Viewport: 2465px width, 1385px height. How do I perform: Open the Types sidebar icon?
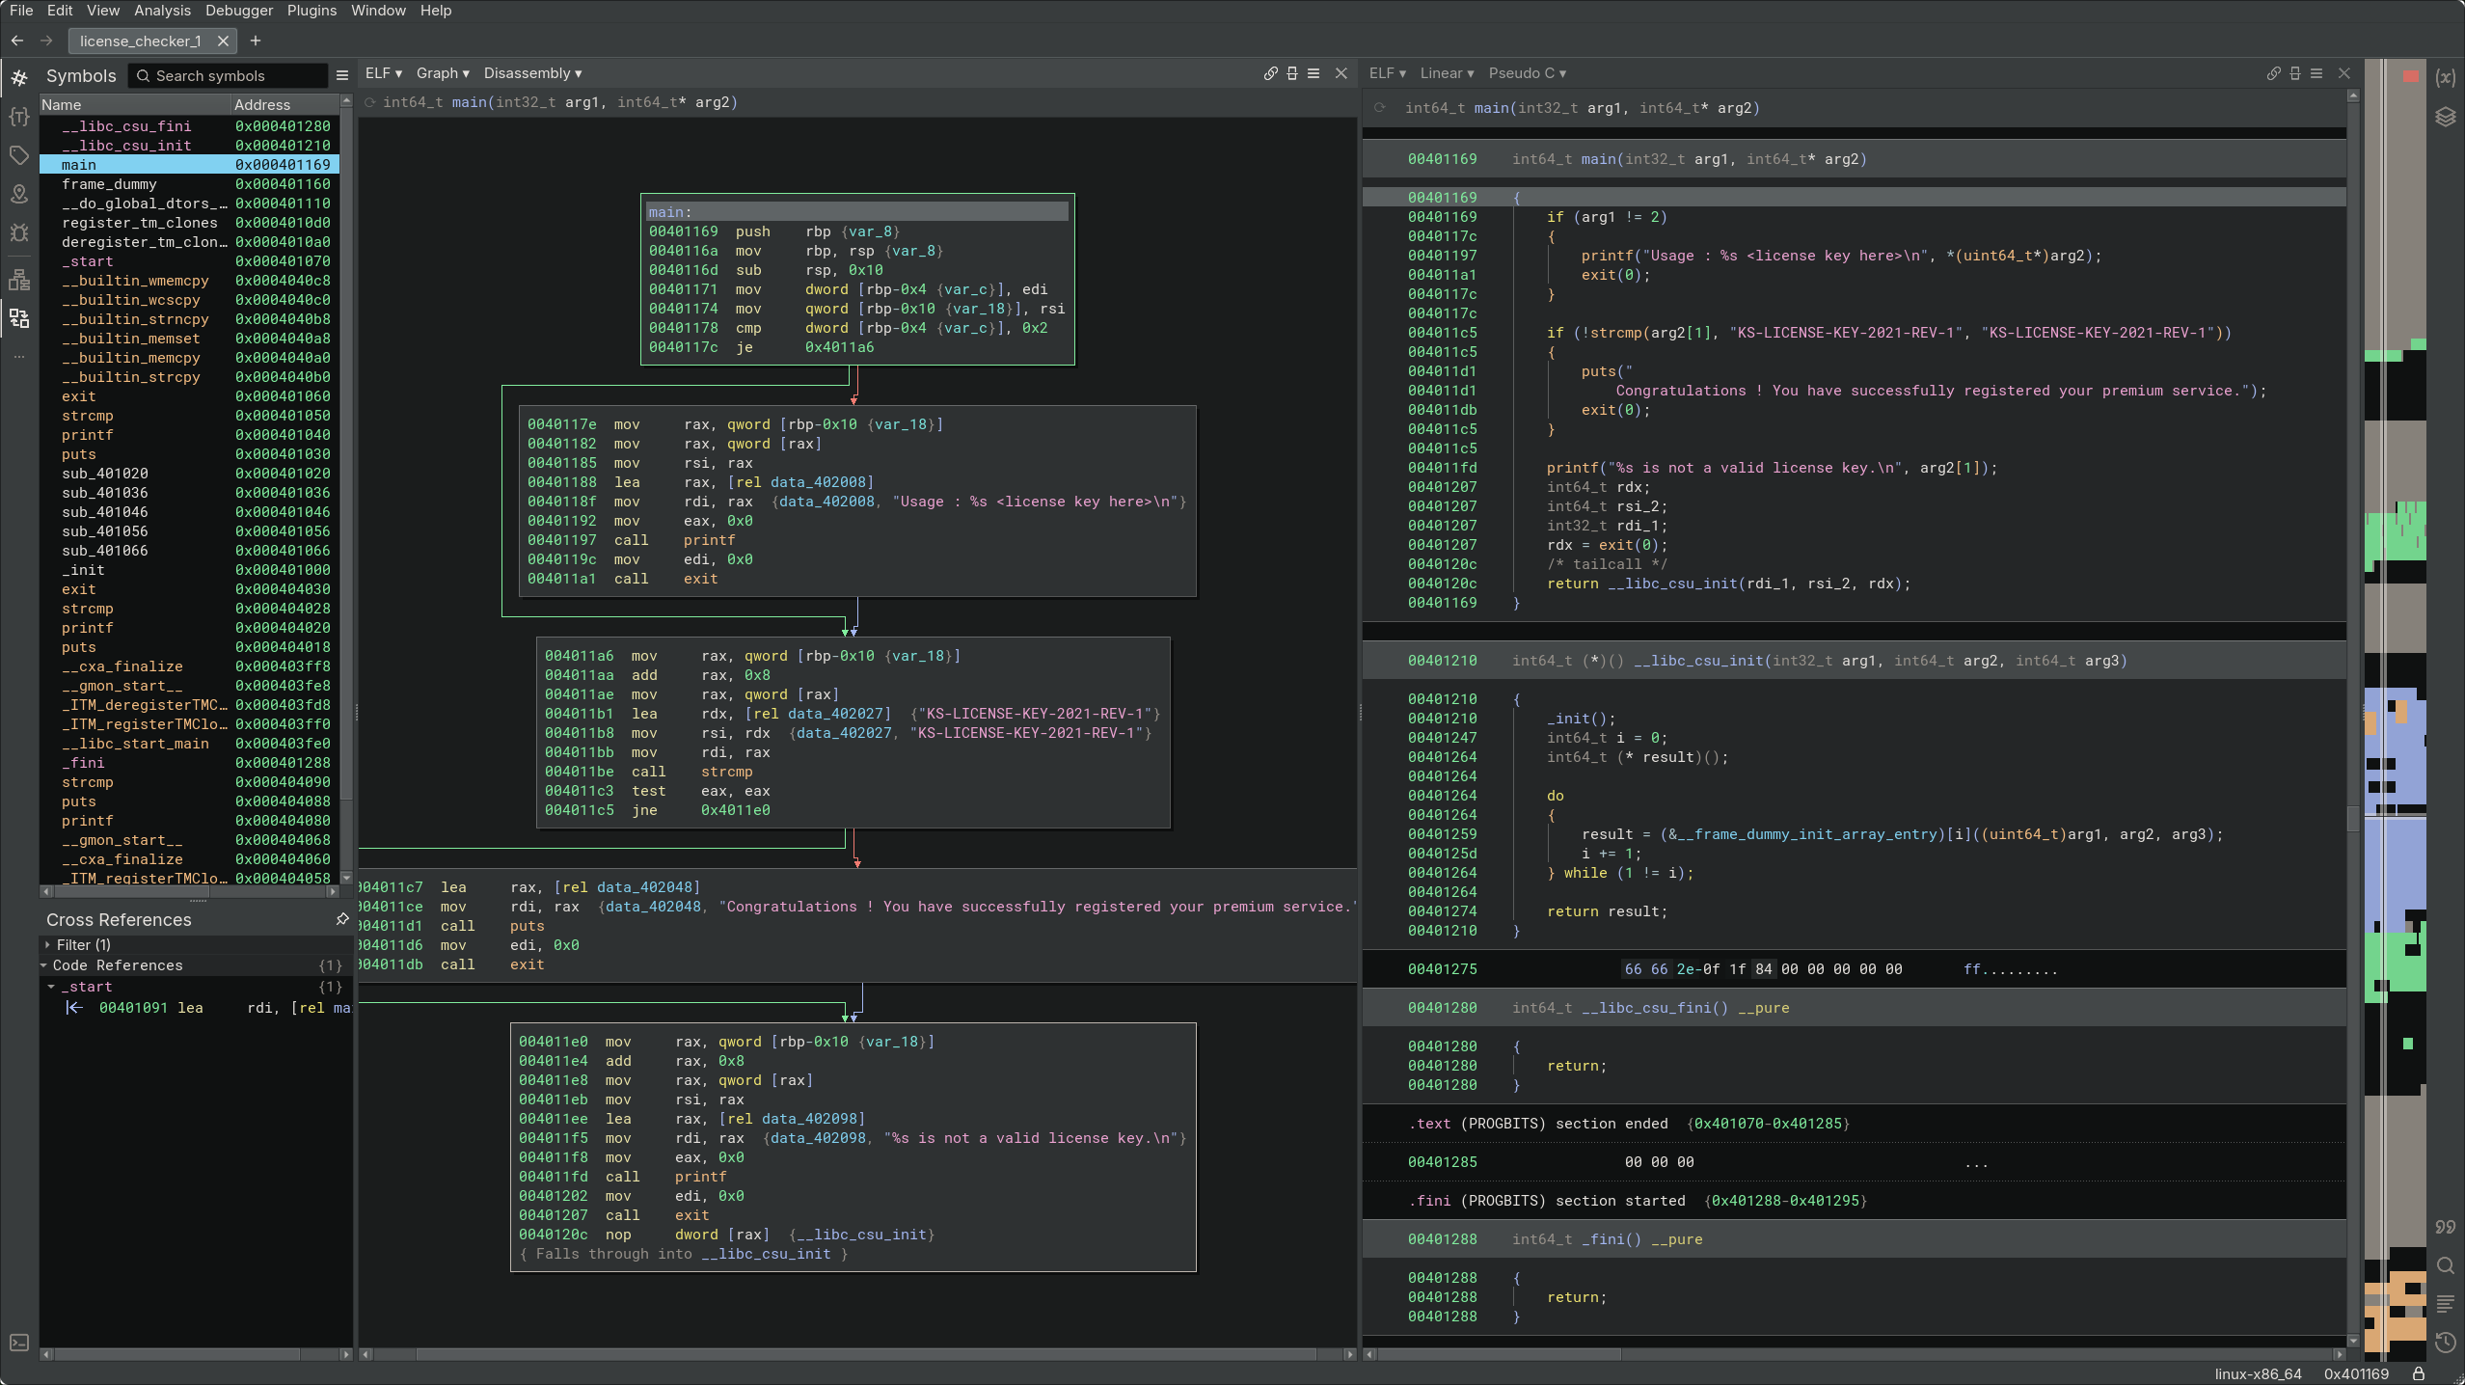point(19,117)
